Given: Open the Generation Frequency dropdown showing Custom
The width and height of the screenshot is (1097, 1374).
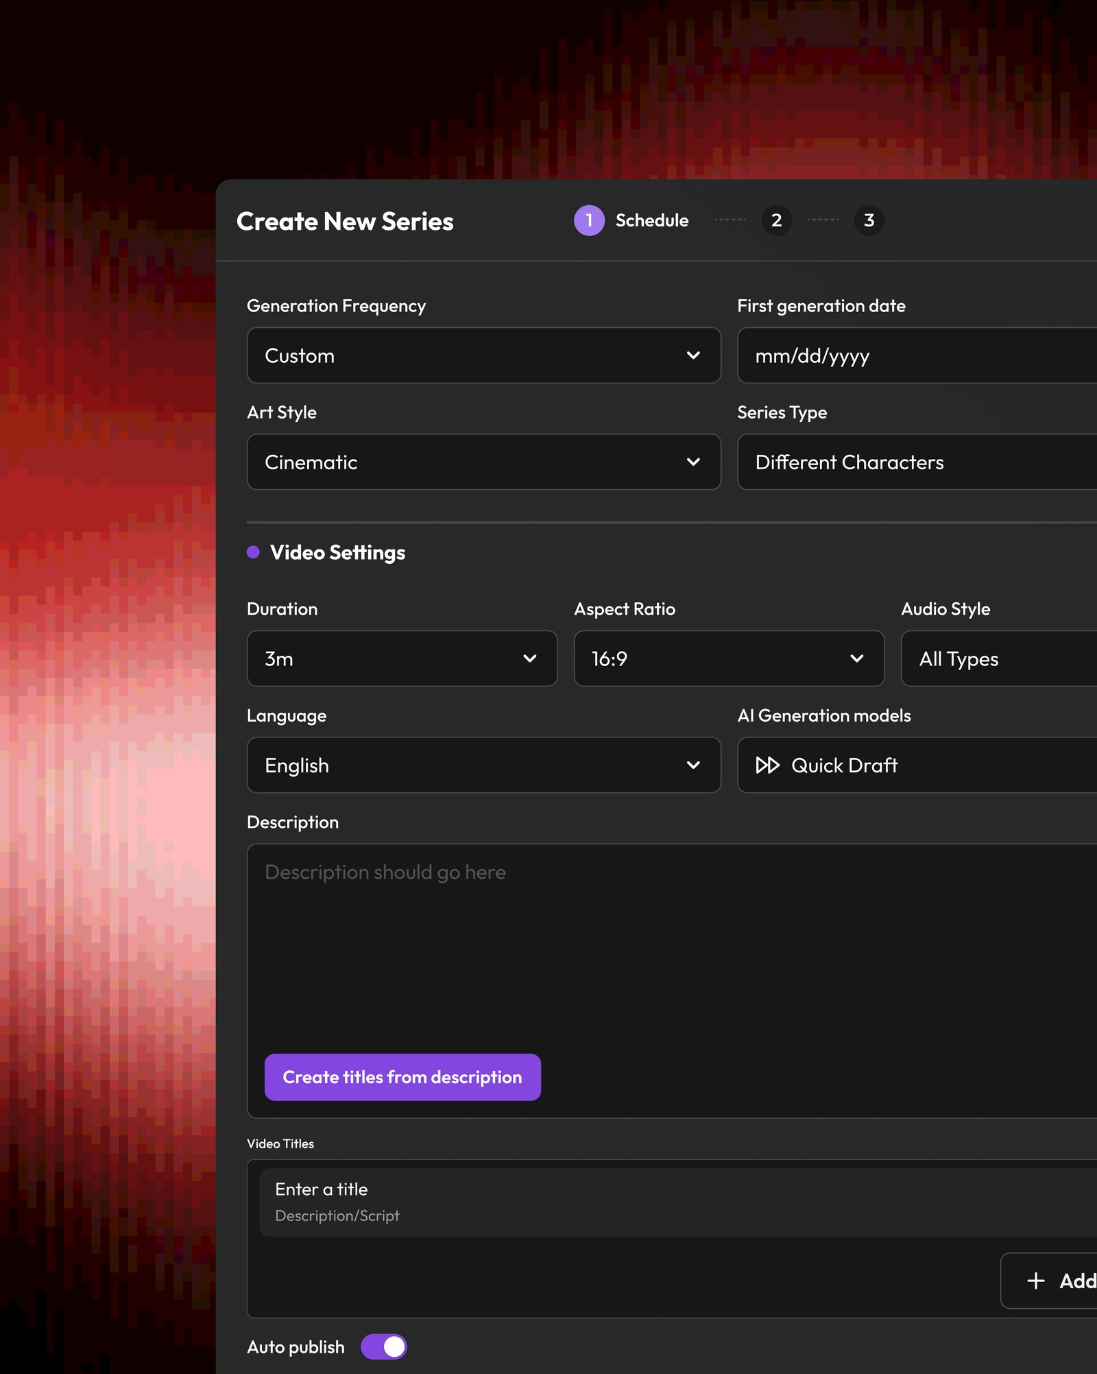Looking at the screenshot, I should coord(483,355).
